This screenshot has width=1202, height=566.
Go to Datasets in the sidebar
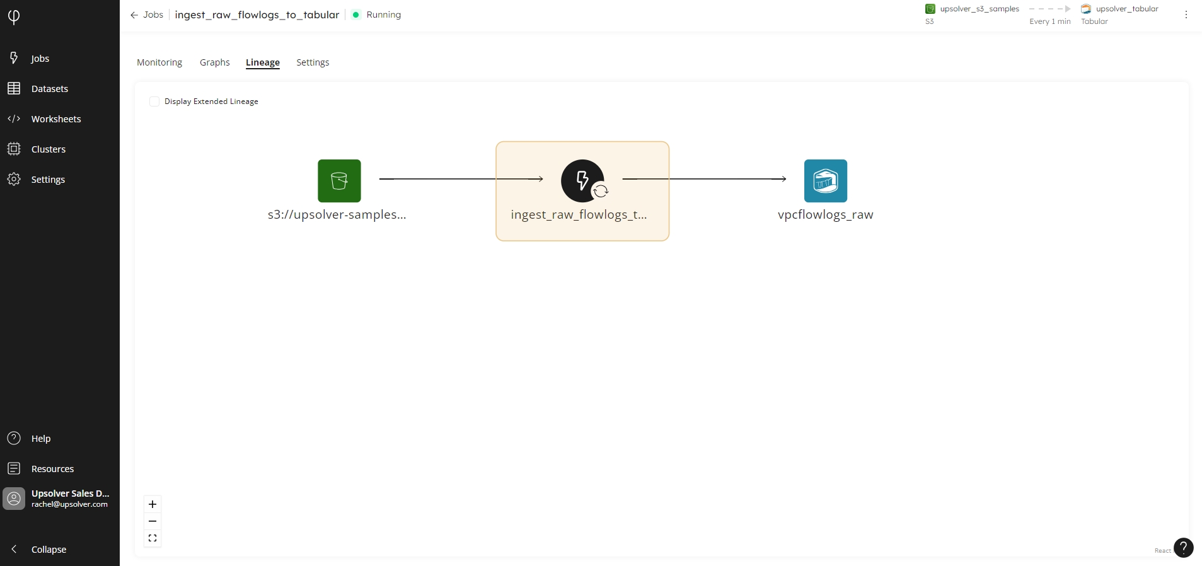49,89
